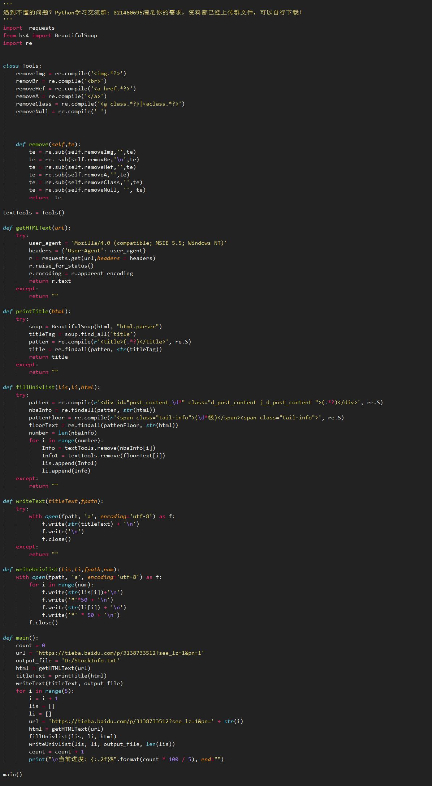The height and width of the screenshot is (786, 432).
Task: Click 'f.write(str(titleText)' line
Action: click(91, 524)
